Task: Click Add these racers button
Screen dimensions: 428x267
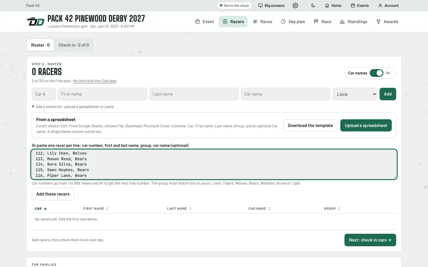Action: [x=53, y=194]
